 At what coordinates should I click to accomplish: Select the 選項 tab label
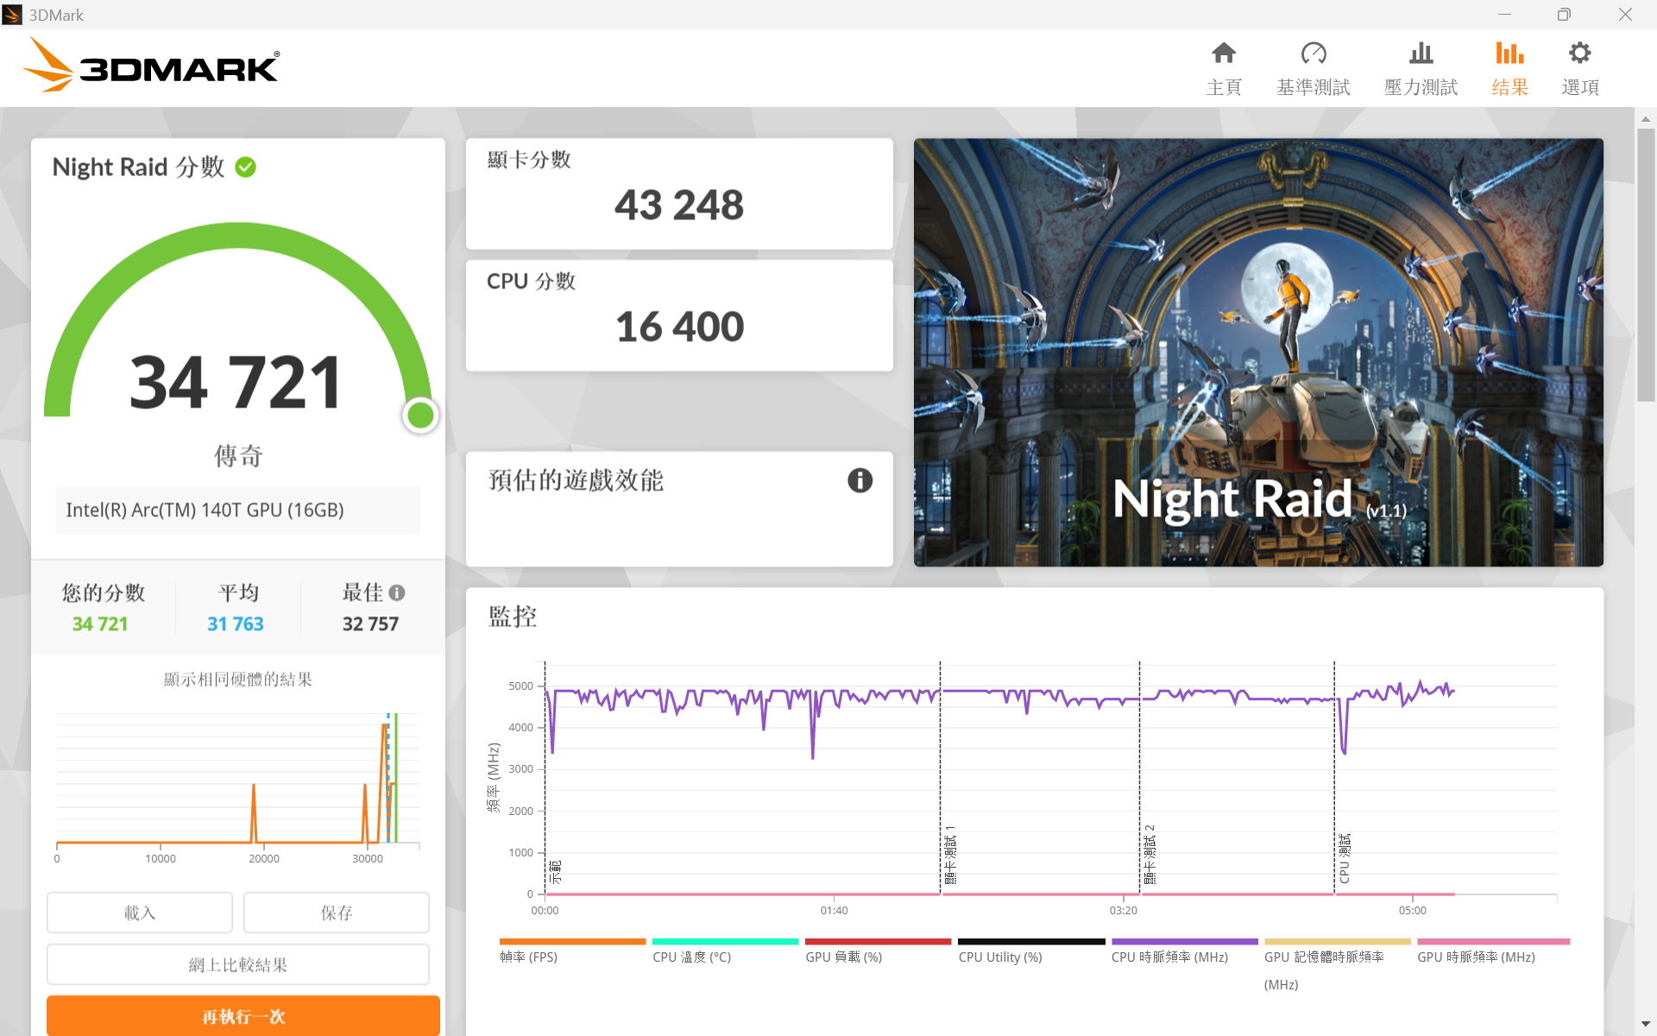click(1579, 87)
